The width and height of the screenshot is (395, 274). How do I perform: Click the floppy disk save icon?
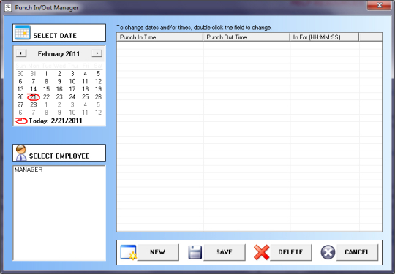tap(195, 252)
